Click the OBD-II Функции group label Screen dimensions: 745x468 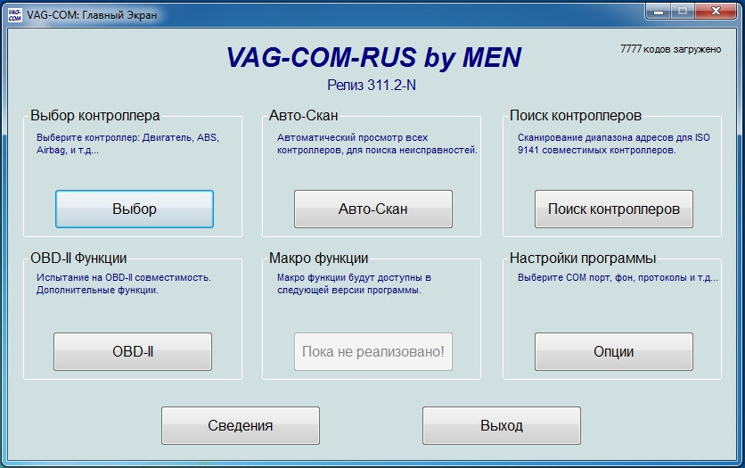click(x=78, y=258)
